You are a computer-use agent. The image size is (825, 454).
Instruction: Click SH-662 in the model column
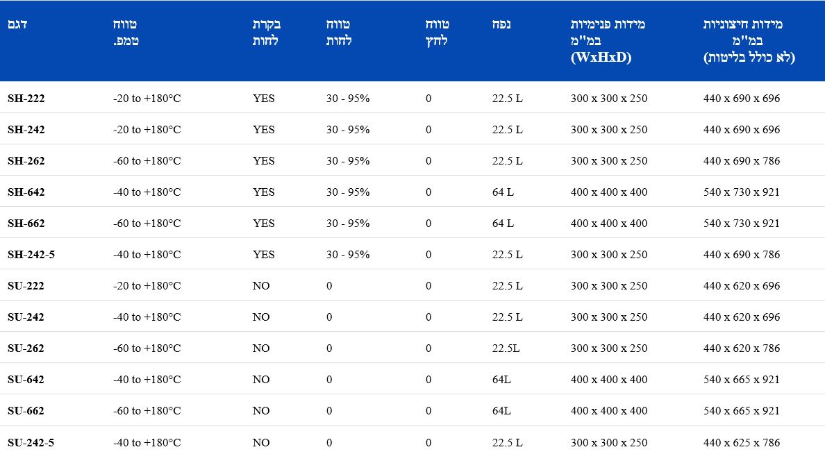coord(26,224)
